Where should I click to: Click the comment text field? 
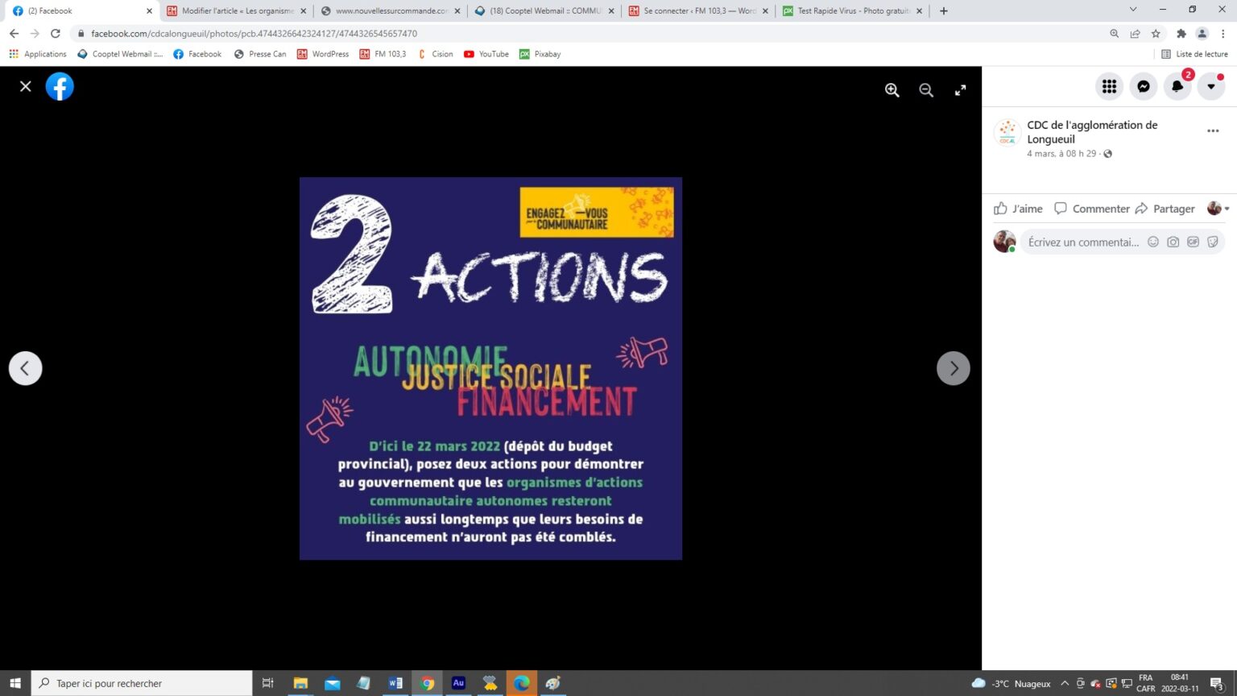1082,242
